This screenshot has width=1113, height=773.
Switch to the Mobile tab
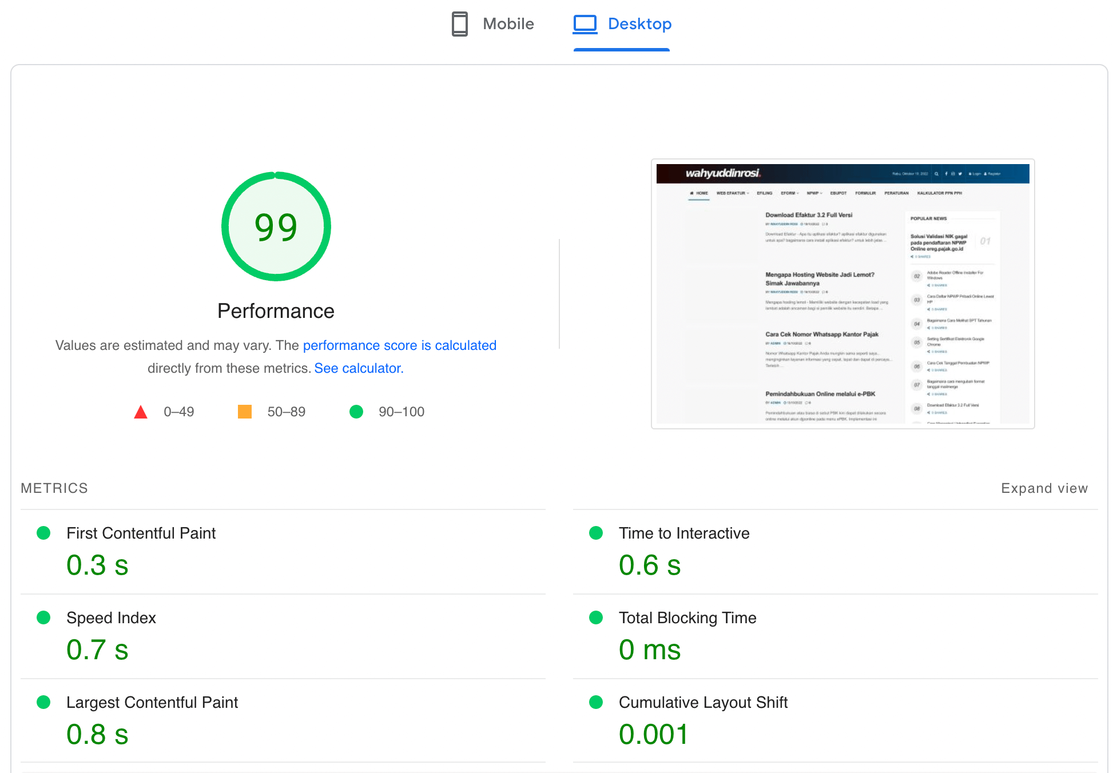pos(507,24)
